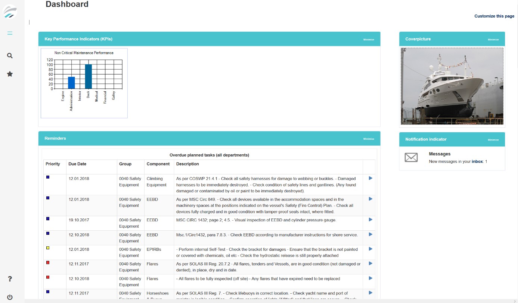Open MSC Circ 849 EEBD task arrow
The image size is (518, 303).
[370, 199]
